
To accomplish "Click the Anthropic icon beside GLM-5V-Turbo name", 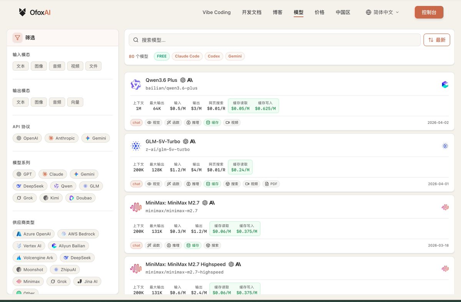I will click(x=192, y=141).
